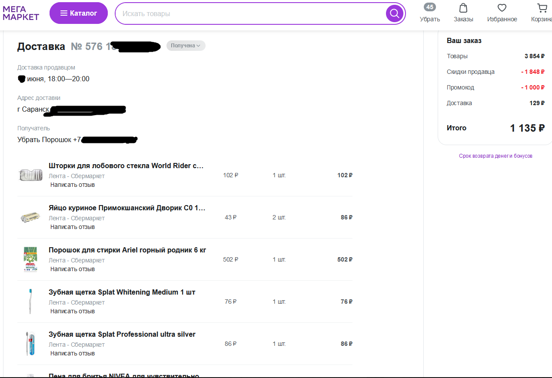
Task: Click the Доставка cost 129 ₽
Action: (x=537, y=103)
